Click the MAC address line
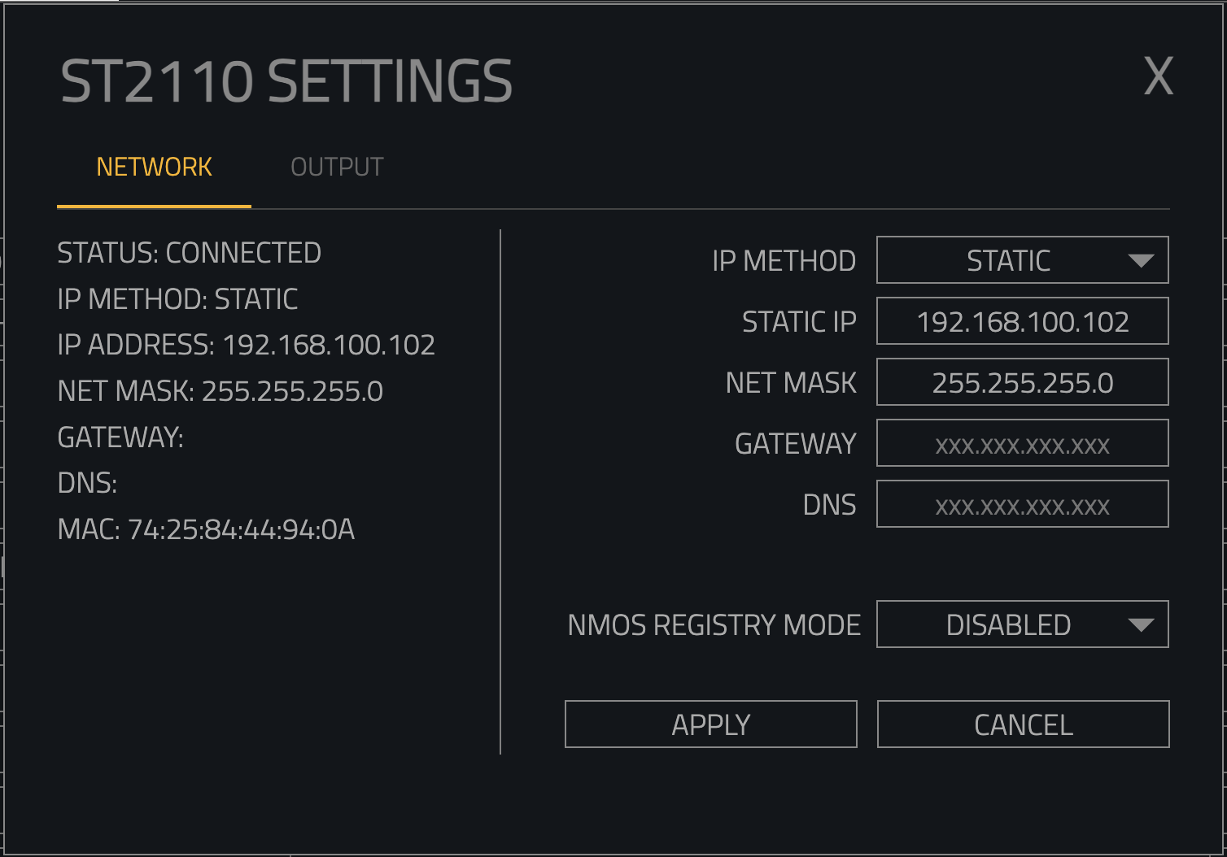1227x857 pixels. coord(206,530)
